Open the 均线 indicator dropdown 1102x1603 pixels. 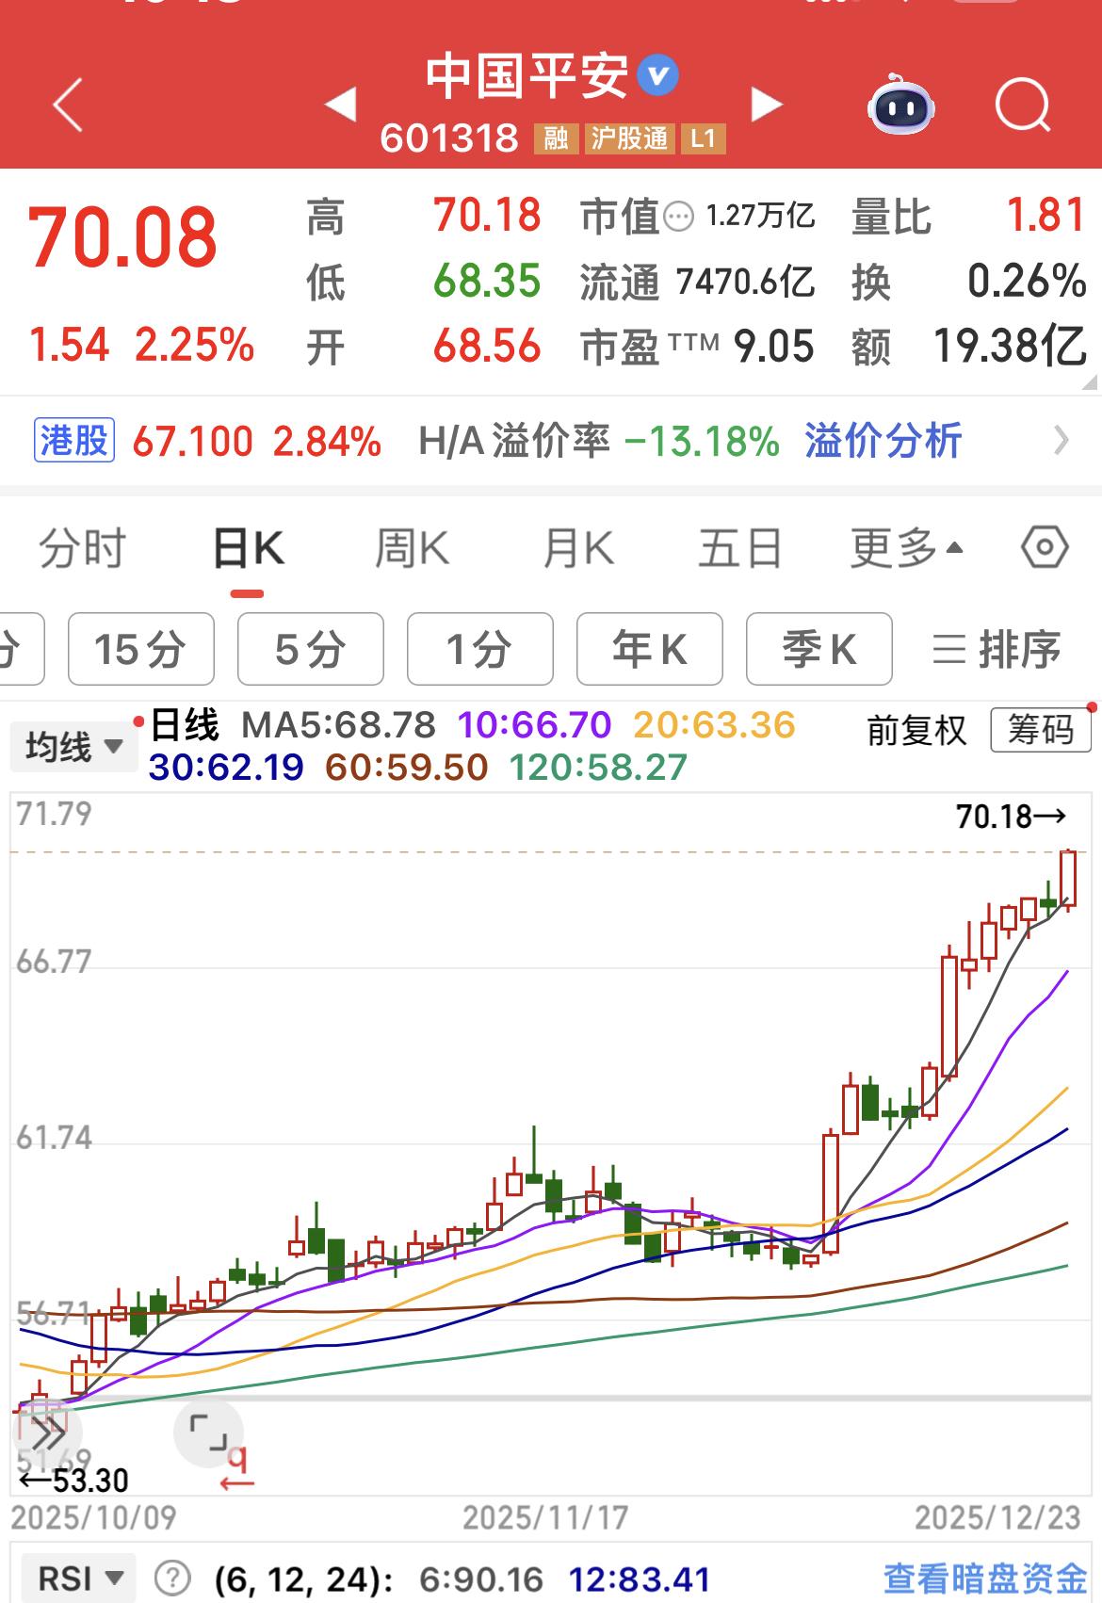73,748
